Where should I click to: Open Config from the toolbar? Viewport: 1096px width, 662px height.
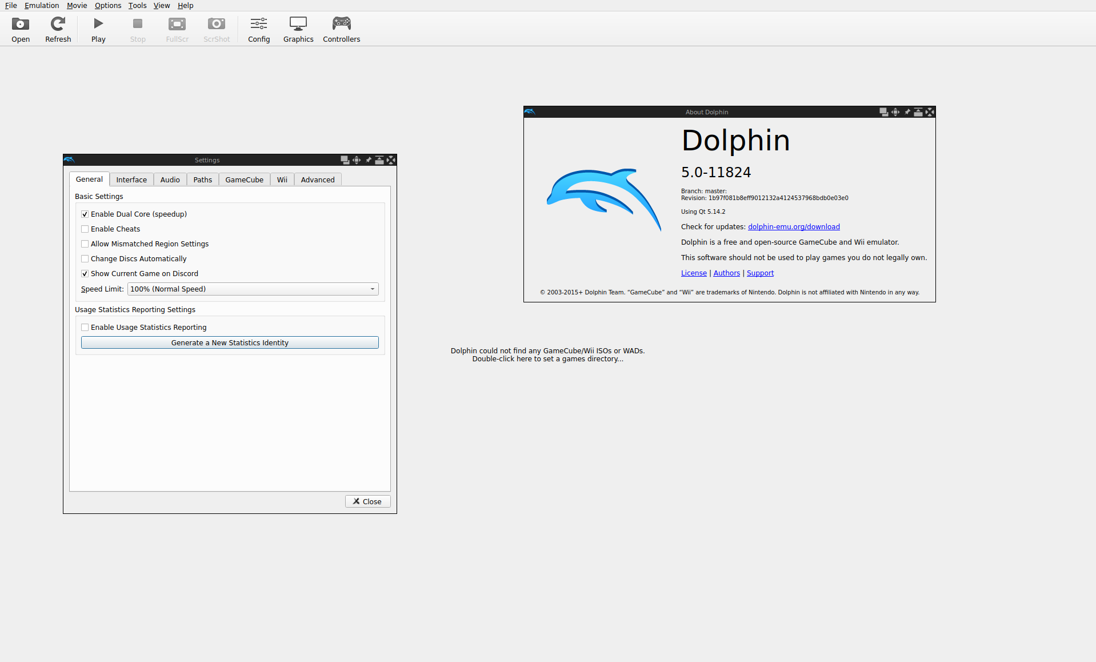259,29
